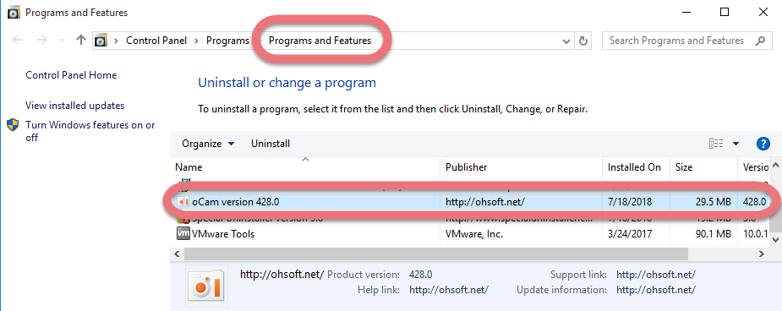Expand the address bar history dropdown
This screenshot has width=782, height=311.
point(566,41)
